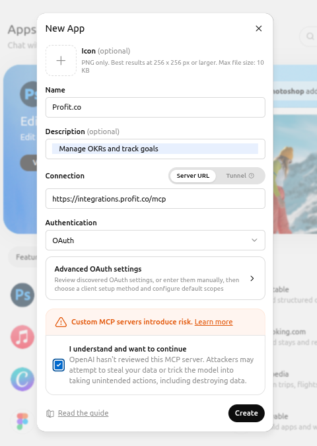
Task: Click the server URL input field
Action: coord(155,198)
